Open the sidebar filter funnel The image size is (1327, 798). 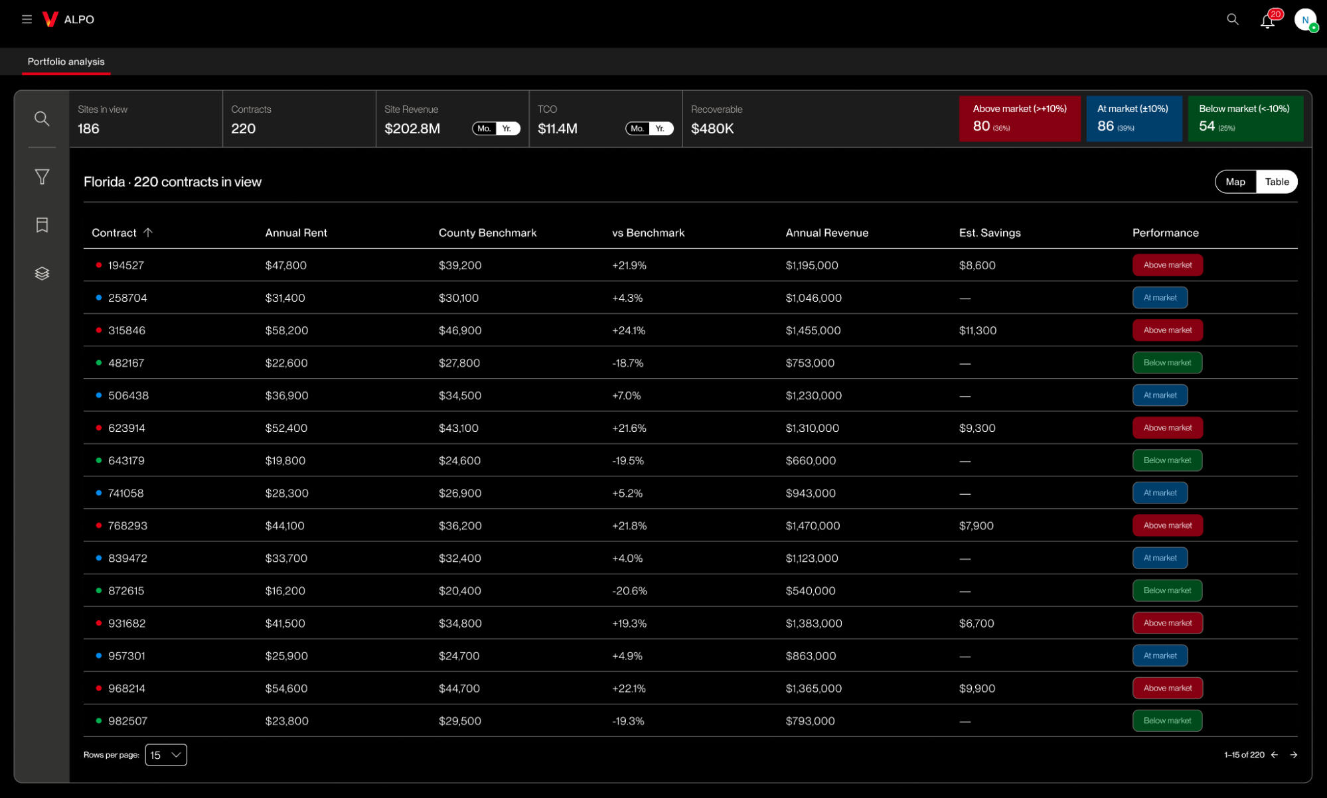click(x=42, y=177)
